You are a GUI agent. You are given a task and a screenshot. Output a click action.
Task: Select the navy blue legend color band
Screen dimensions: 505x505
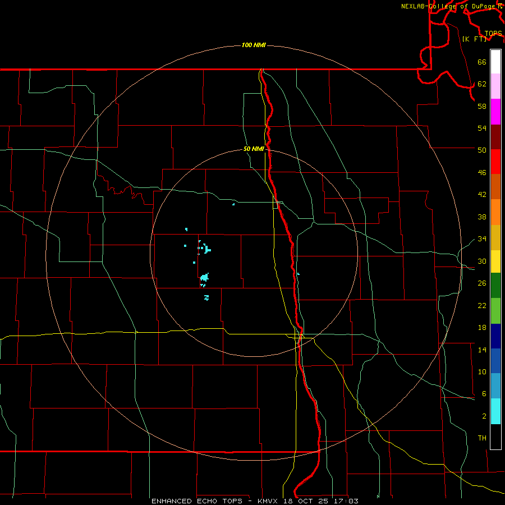click(x=495, y=336)
